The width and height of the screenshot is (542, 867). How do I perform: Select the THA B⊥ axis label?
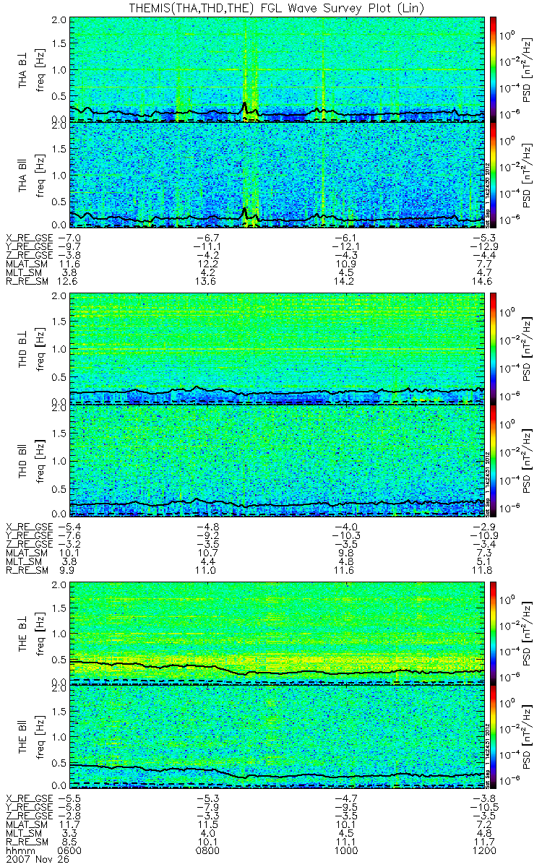[x=24, y=69]
